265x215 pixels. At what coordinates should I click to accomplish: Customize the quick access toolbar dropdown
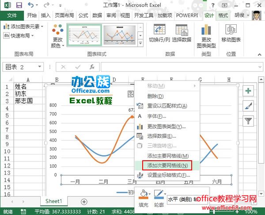tap(60, 6)
